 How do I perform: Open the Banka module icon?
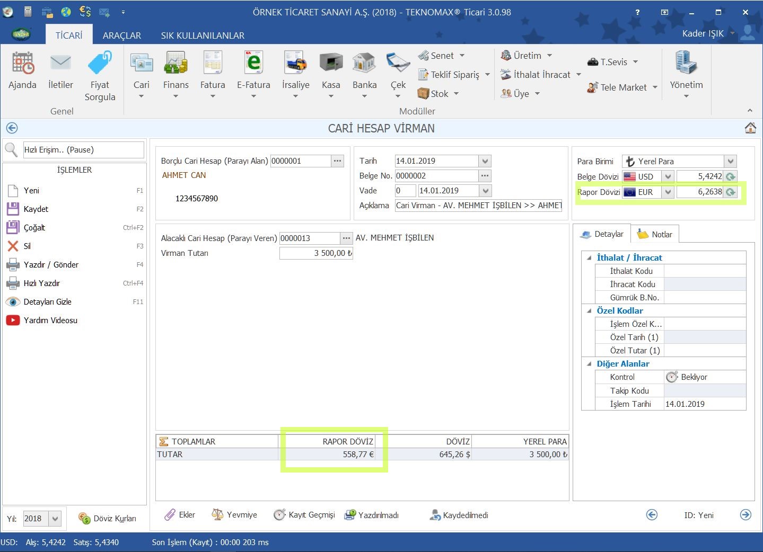[364, 64]
